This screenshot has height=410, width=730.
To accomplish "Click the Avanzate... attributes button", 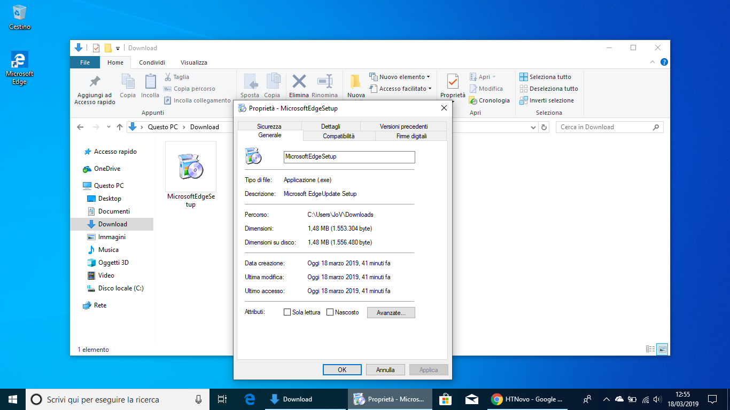I will (391, 312).
